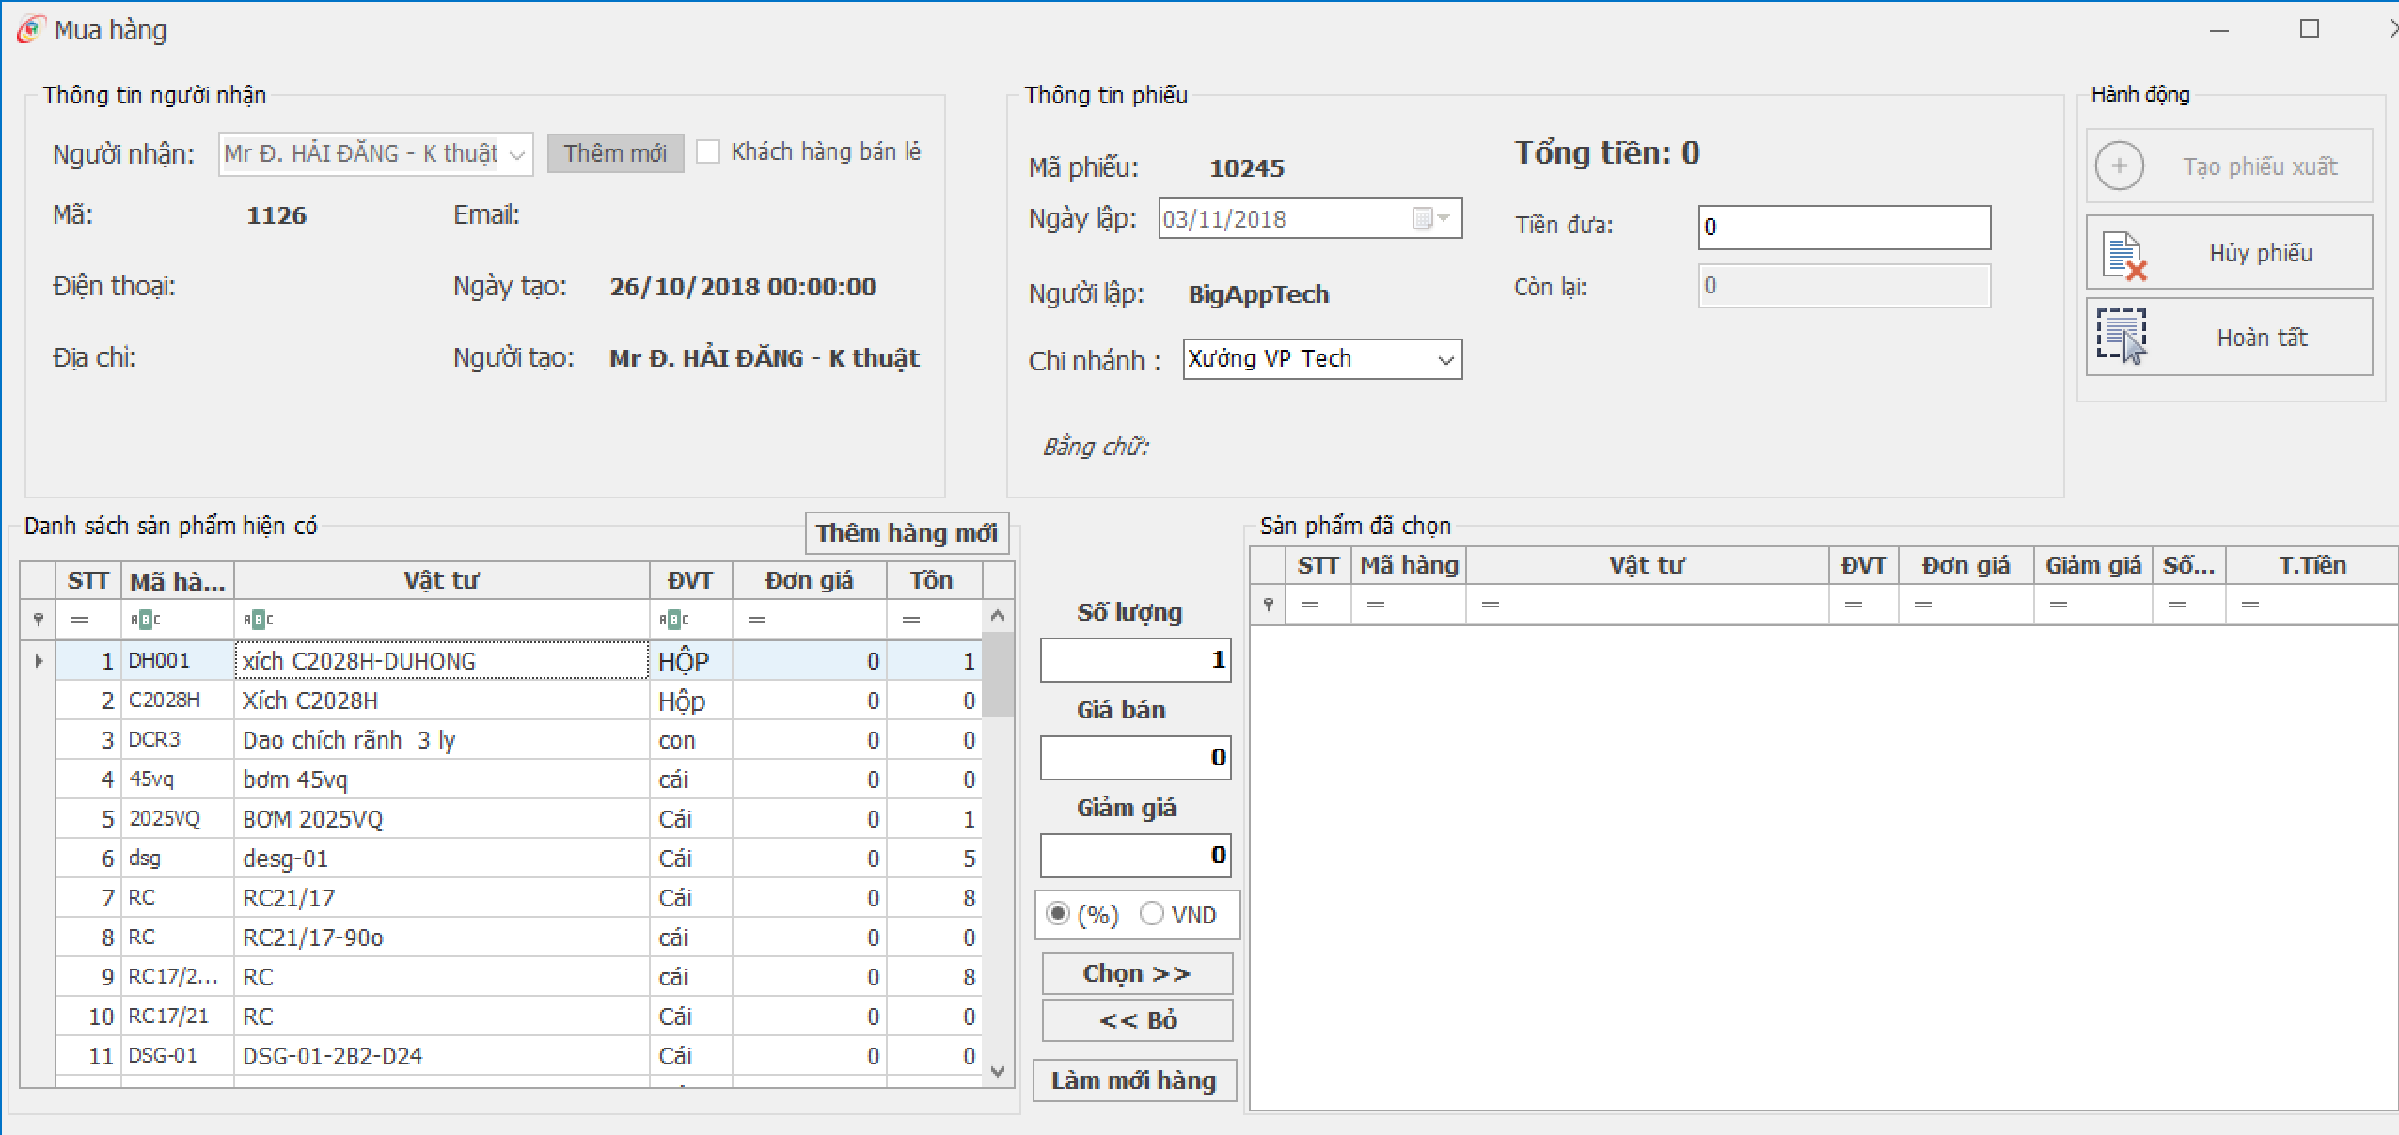
Task: Click the Mã hàng column filter icon
Action: click(x=144, y=620)
